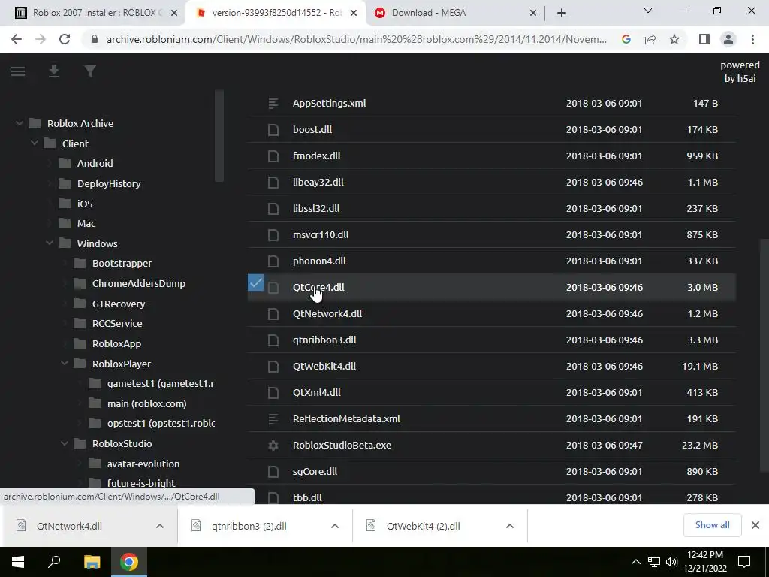This screenshot has height=577, width=769.
Task: Open avatar-evolution folder in tree
Action: pos(143,464)
